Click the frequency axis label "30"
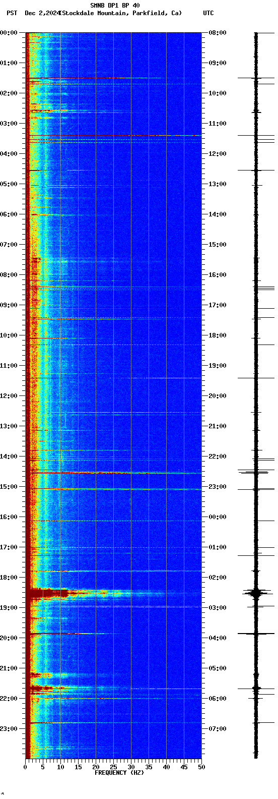This screenshot has width=278, height=799. pos(131,767)
